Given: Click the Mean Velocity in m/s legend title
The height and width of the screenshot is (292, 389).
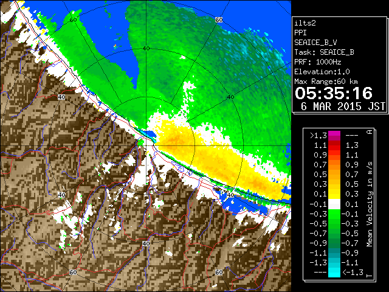Looking at the screenshot, I should click(370, 204).
